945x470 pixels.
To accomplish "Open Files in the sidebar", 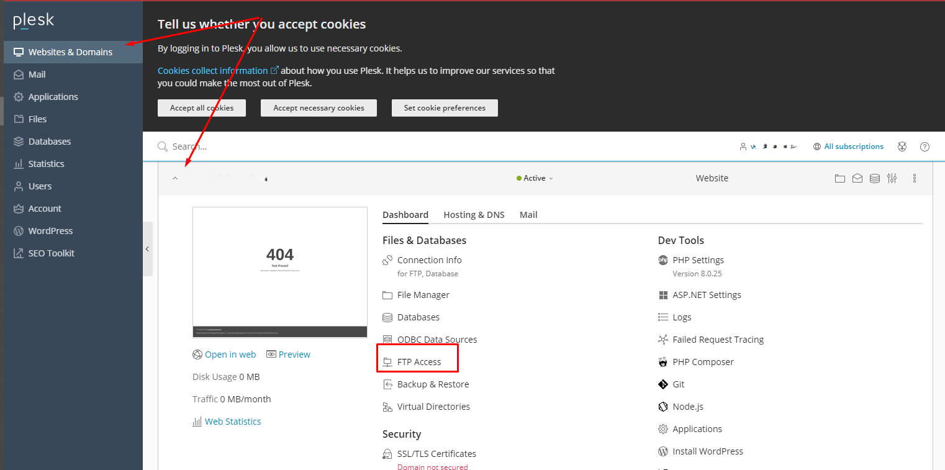I will [73, 119].
